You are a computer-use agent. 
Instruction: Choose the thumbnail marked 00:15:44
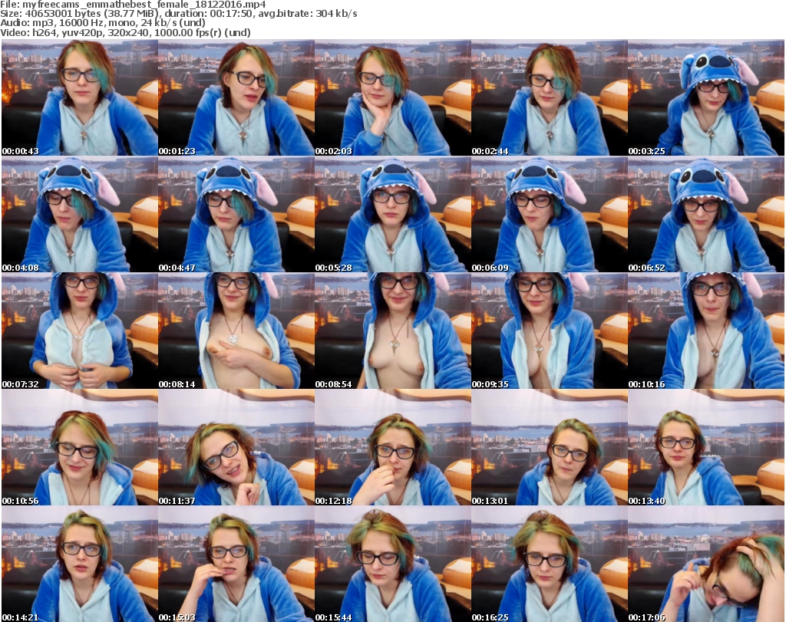coord(392,564)
